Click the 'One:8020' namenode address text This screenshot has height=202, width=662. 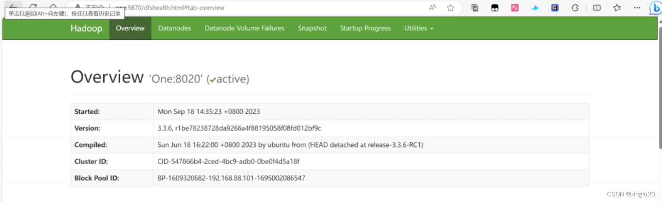click(176, 79)
